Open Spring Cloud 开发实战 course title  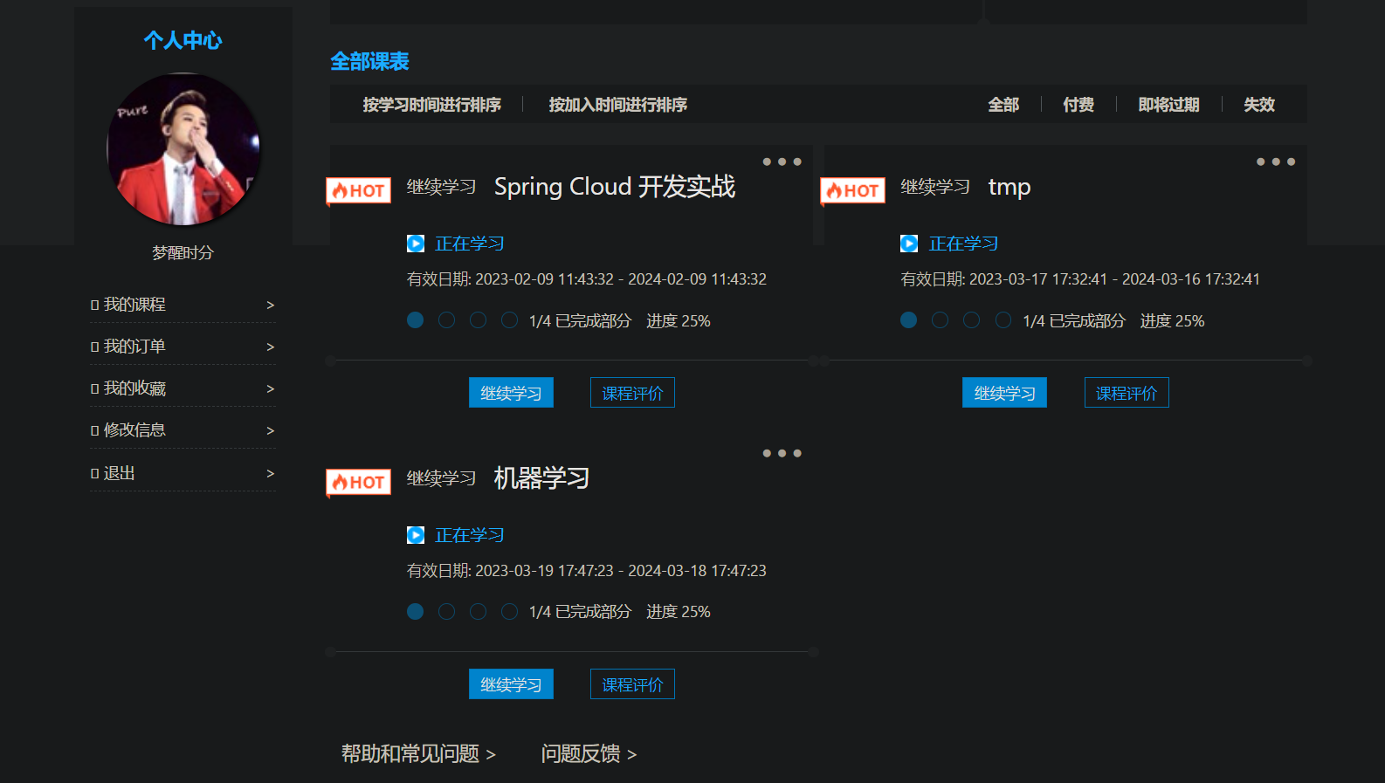tap(615, 187)
